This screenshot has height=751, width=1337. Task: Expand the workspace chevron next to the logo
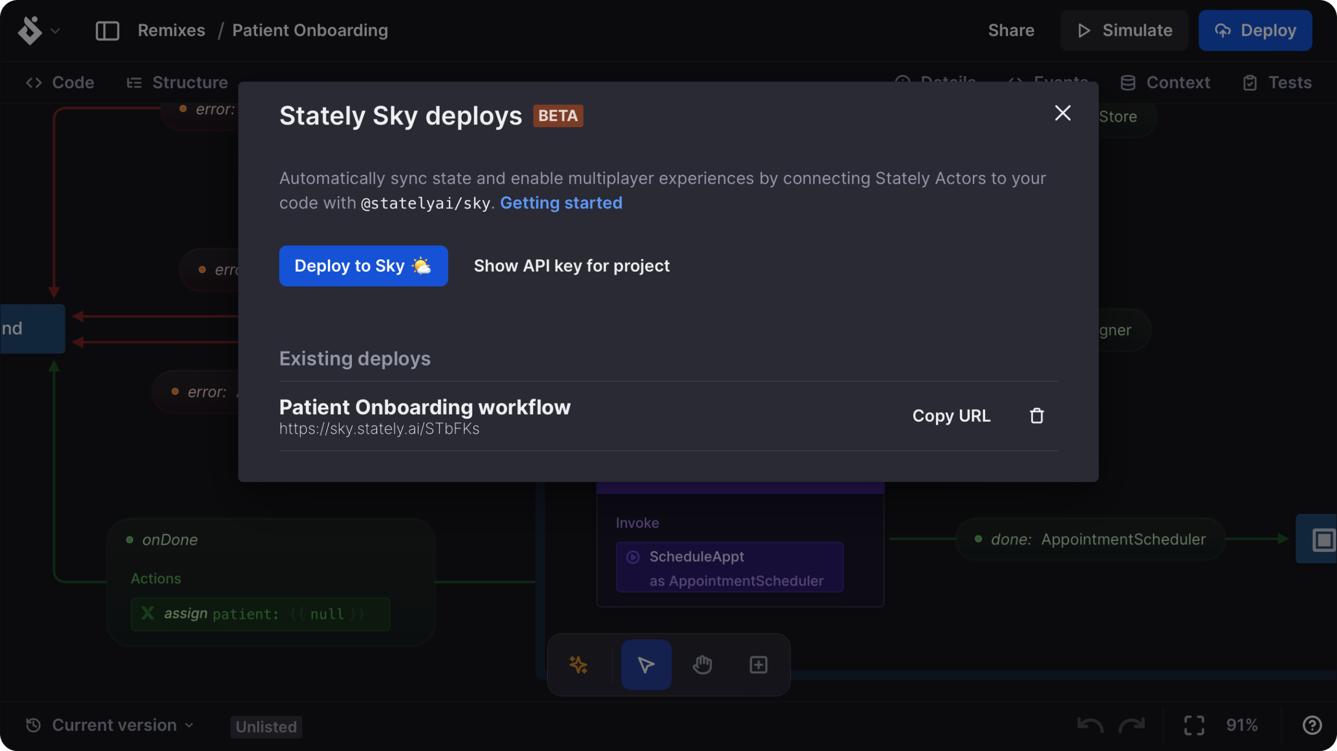point(55,30)
